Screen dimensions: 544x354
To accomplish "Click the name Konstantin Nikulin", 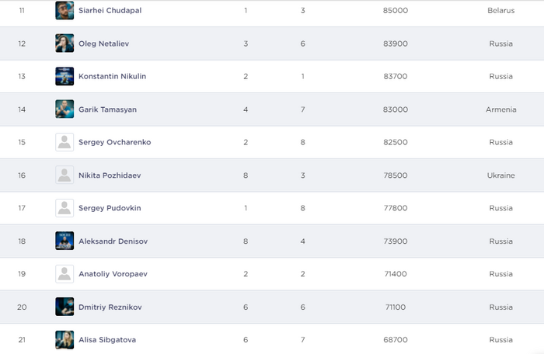I will pyautogui.click(x=112, y=76).
